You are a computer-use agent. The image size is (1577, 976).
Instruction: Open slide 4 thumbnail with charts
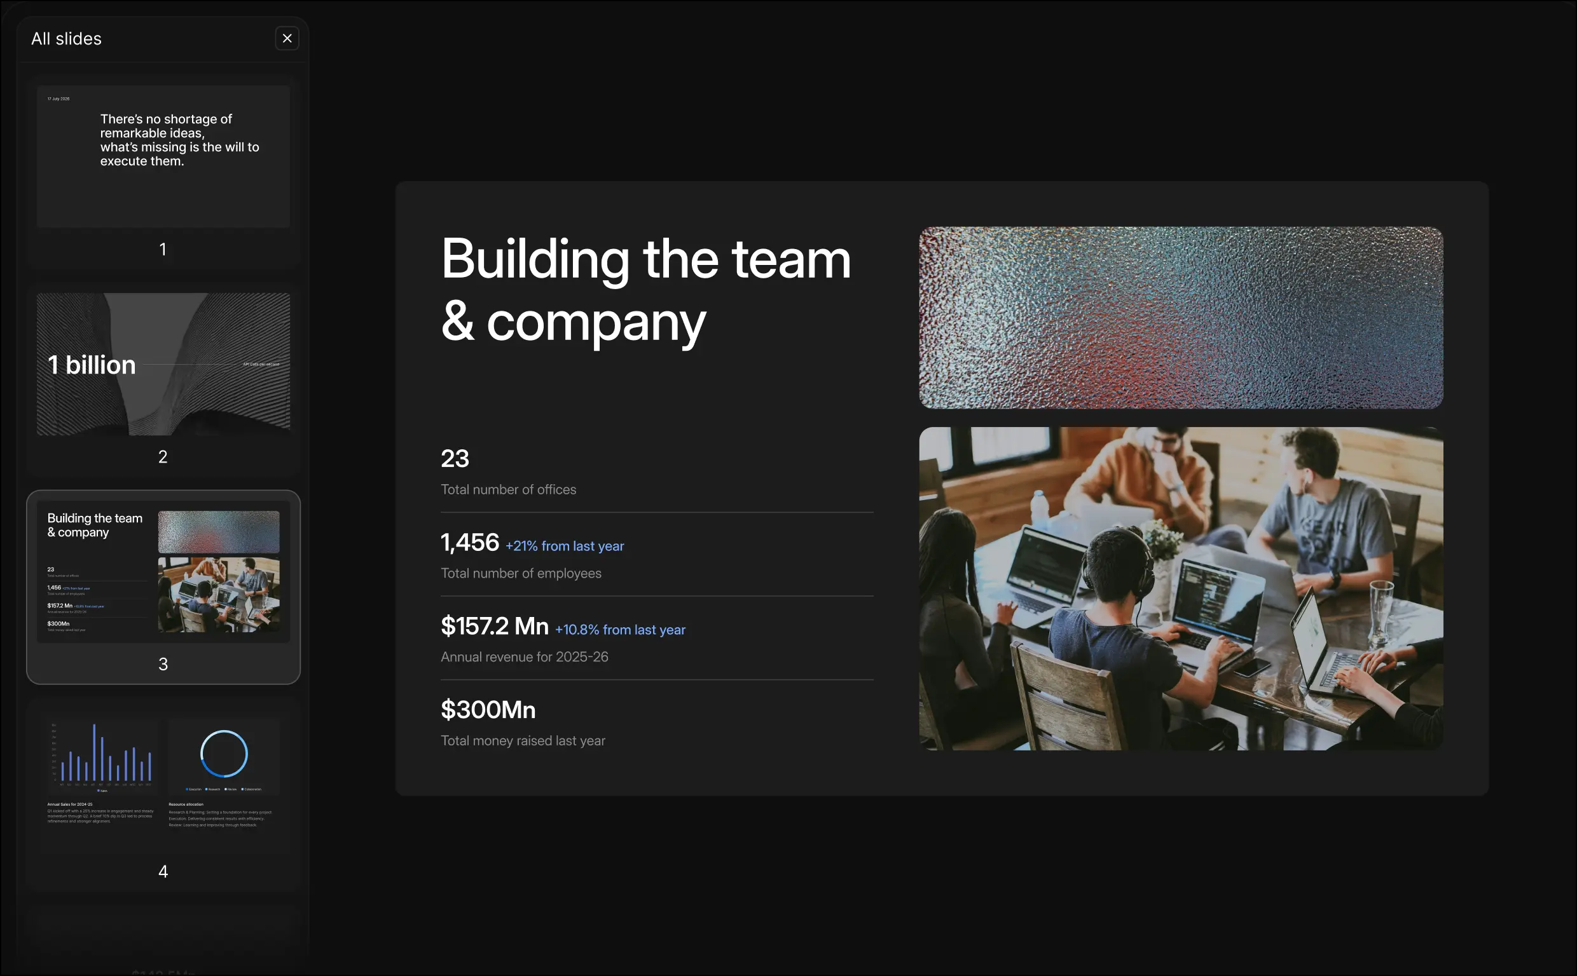(x=163, y=779)
